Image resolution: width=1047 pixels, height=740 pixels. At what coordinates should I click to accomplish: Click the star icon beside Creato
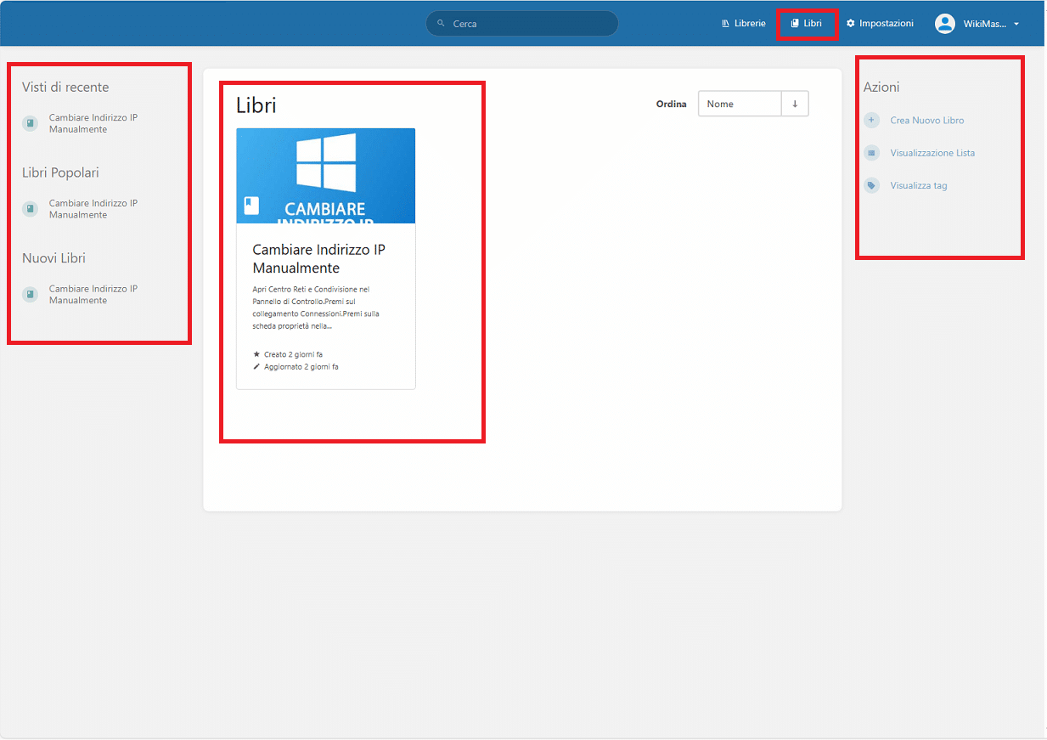[x=256, y=353]
